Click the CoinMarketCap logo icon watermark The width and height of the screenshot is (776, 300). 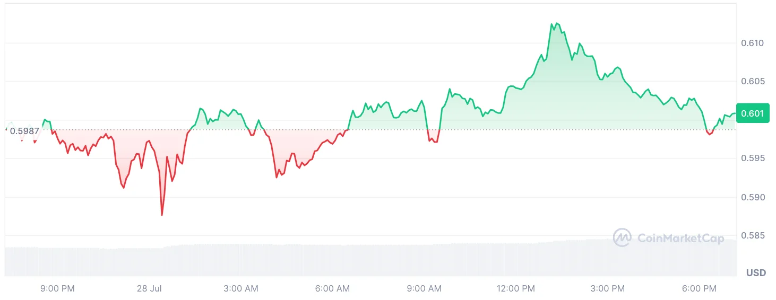[622, 237]
